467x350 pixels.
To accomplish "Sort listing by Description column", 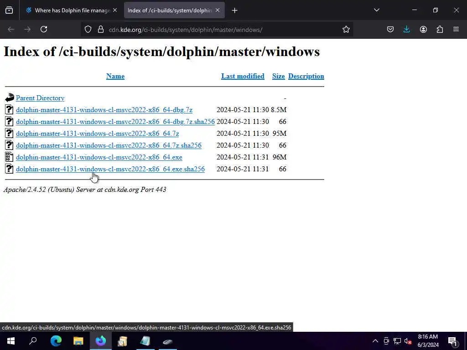I will point(306,76).
